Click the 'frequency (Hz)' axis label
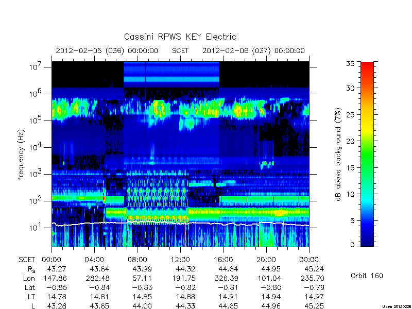Screen dimensions: 412x309 (x=21, y=154)
